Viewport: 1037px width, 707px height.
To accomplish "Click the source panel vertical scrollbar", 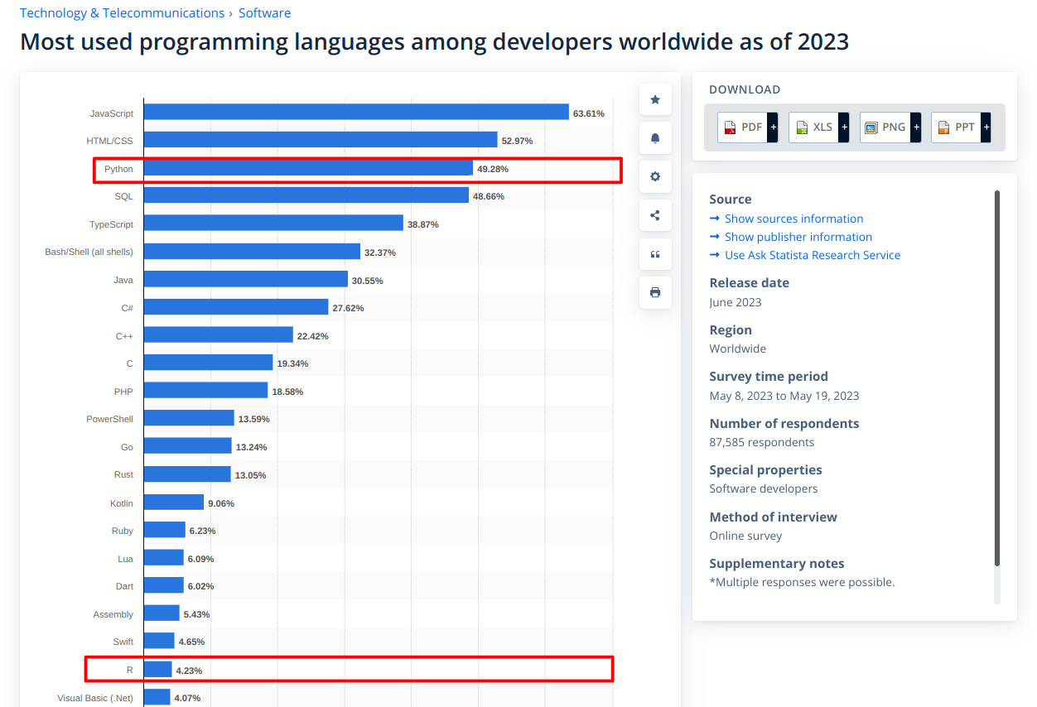I will pyautogui.click(x=997, y=378).
